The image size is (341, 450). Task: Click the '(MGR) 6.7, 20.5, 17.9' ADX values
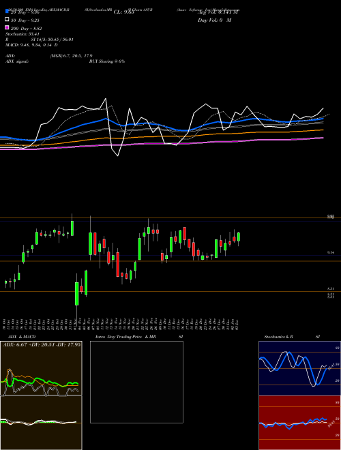pos(71,56)
